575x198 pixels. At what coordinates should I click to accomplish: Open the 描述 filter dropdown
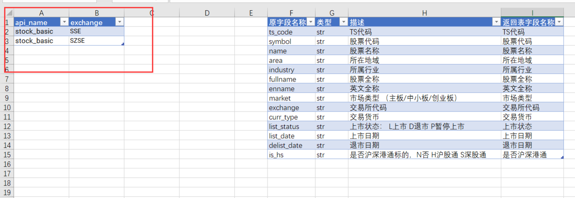[x=496, y=22]
